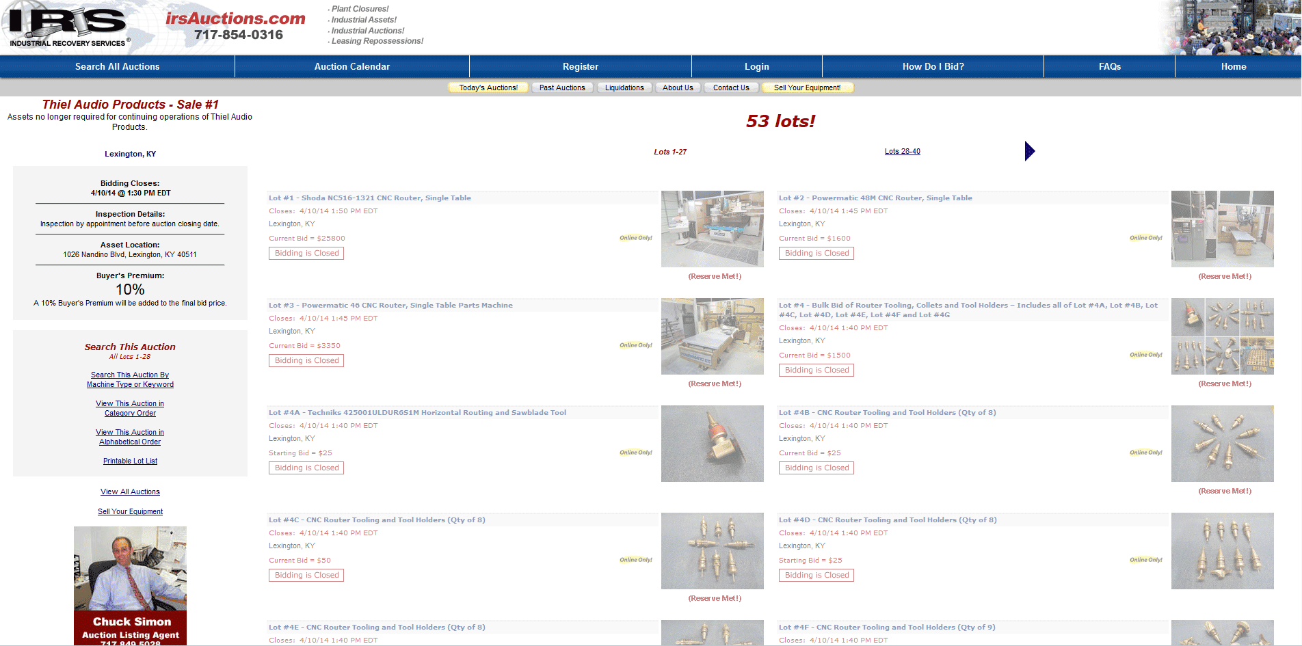The image size is (1302, 646).
Task: Open Lot #3 Powermatic 46 CNC title
Action: [x=390, y=305]
